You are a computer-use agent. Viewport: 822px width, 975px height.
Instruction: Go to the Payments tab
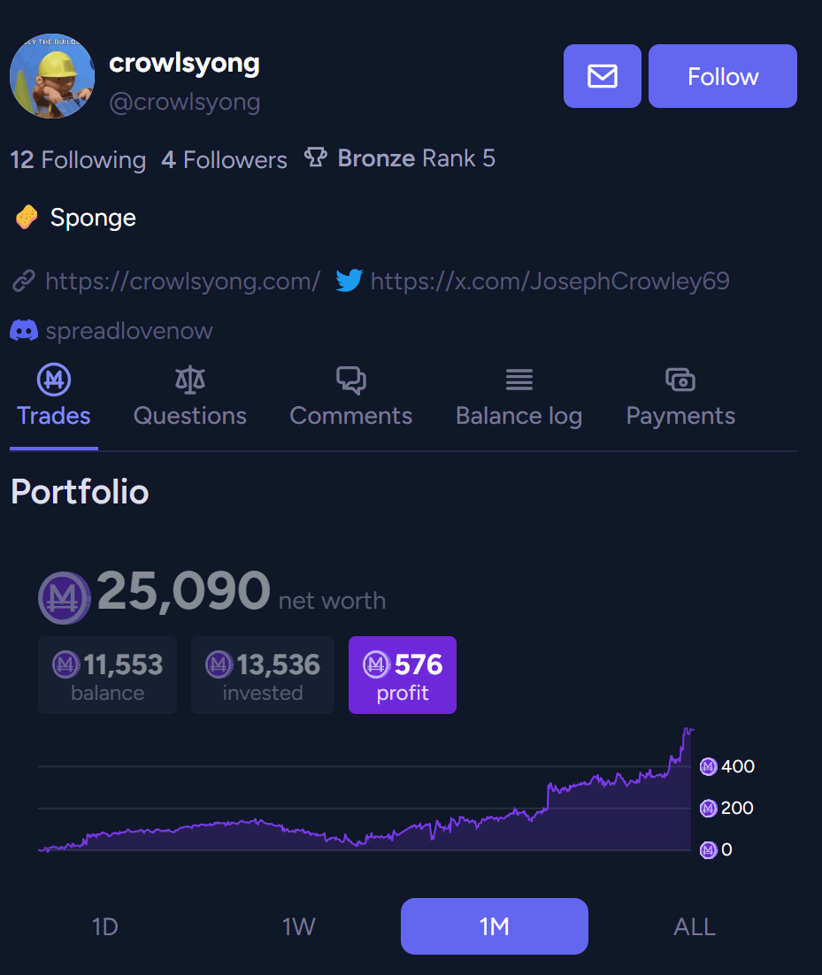tap(680, 398)
